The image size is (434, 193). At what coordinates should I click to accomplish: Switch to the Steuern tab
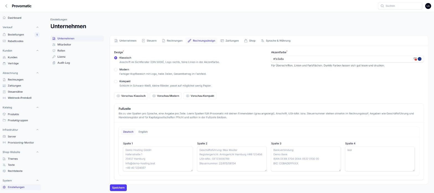click(x=149, y=41)
